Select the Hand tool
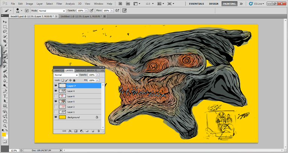This screenshot has width=288, height=153. tap(5, 121)
